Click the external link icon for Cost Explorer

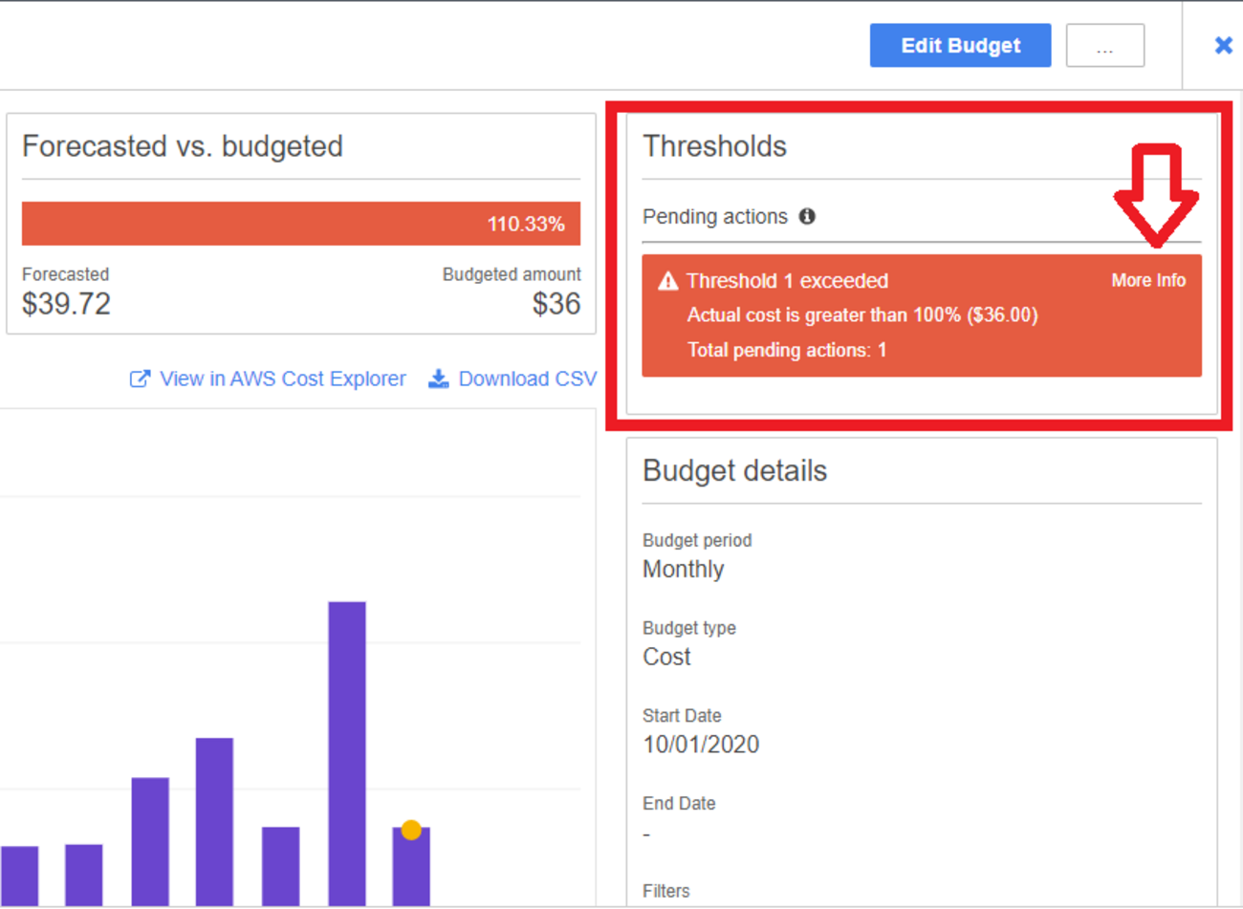[140, 379]
